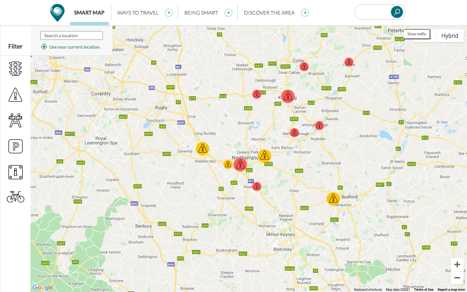Expand the Ways to Travel menu
467x292 pixels.
tap(169, 13)
